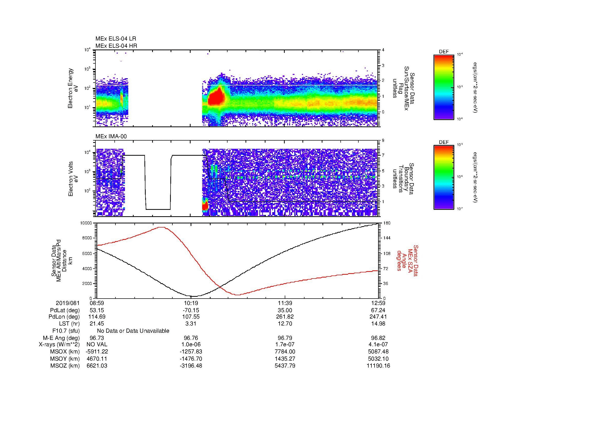Click the MSOX value '7784.00'
The image size is (600, 424).
tap(285, 352)
